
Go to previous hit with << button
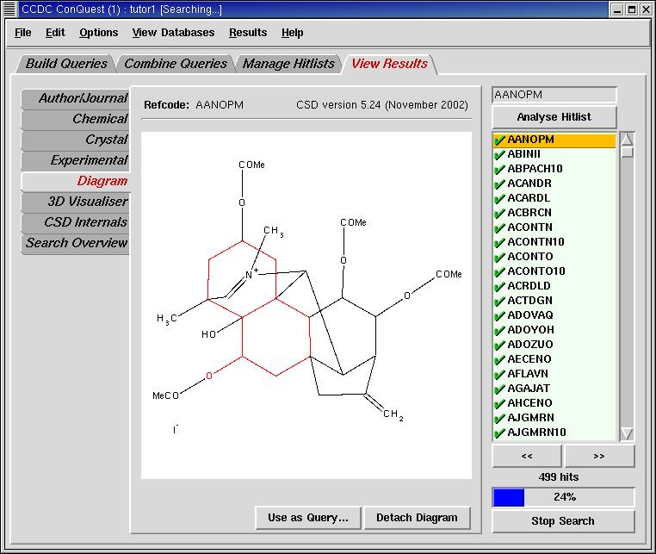coord(527,455)
